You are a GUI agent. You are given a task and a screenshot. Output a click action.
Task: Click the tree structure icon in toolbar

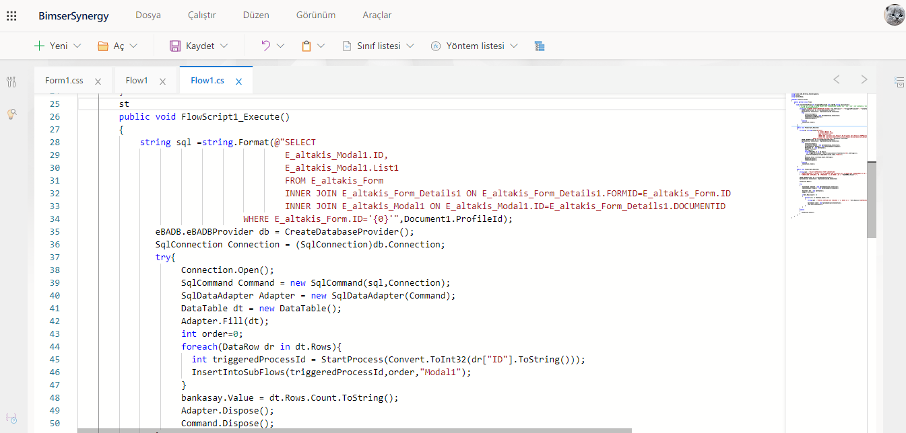coord(539,46)
